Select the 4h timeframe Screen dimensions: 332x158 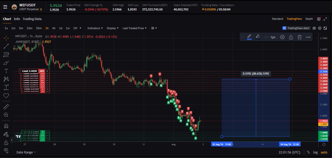(54, 28)
